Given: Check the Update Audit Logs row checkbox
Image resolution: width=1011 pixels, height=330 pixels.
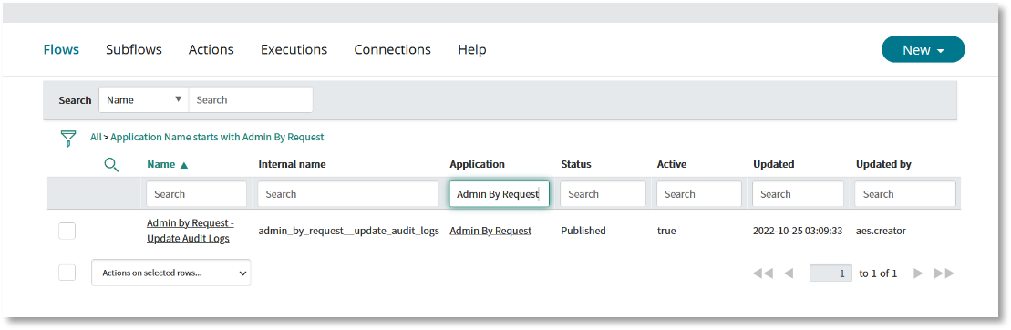Looking at the screenshot, I should click(67, 231).
